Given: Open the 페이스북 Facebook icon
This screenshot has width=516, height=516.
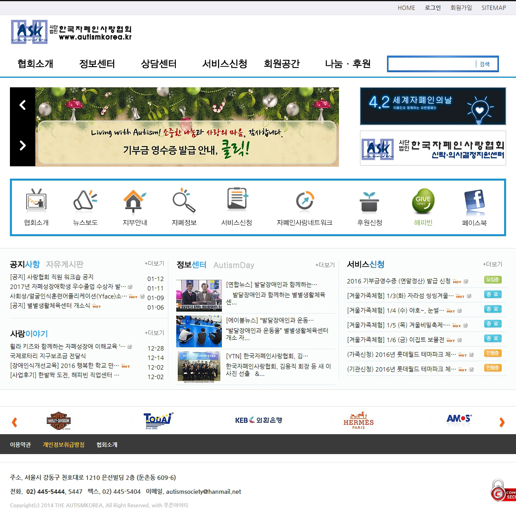Looking at the screenshot, I should 475,201.
